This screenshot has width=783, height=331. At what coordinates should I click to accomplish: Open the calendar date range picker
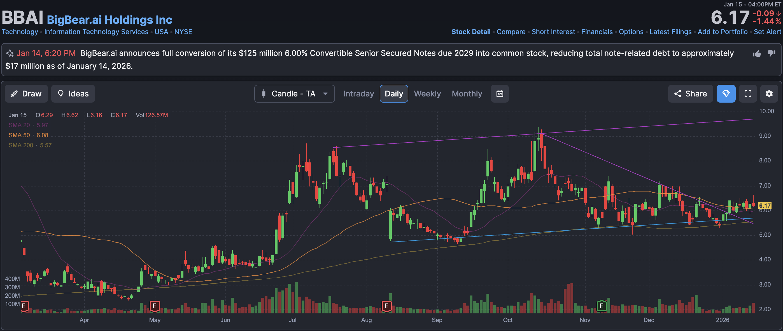(499, 94)
